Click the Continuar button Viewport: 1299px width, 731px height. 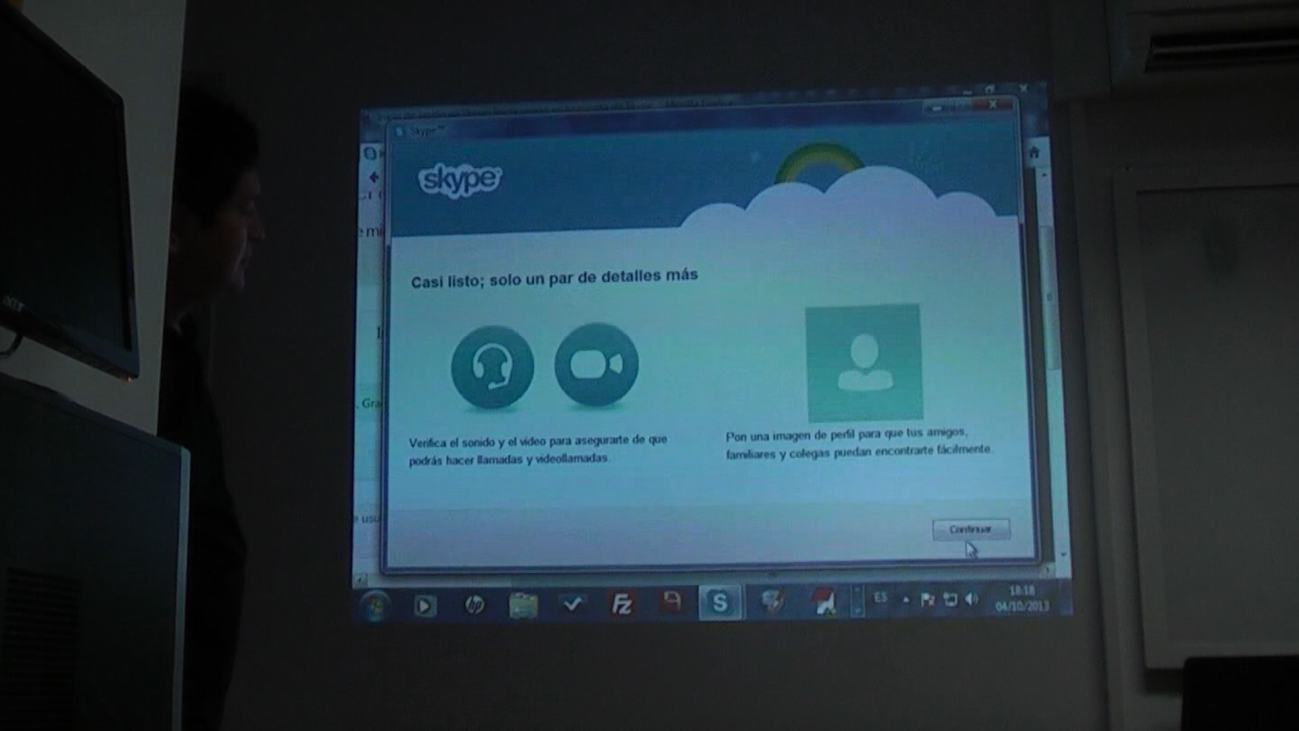(x=971, y=529)
